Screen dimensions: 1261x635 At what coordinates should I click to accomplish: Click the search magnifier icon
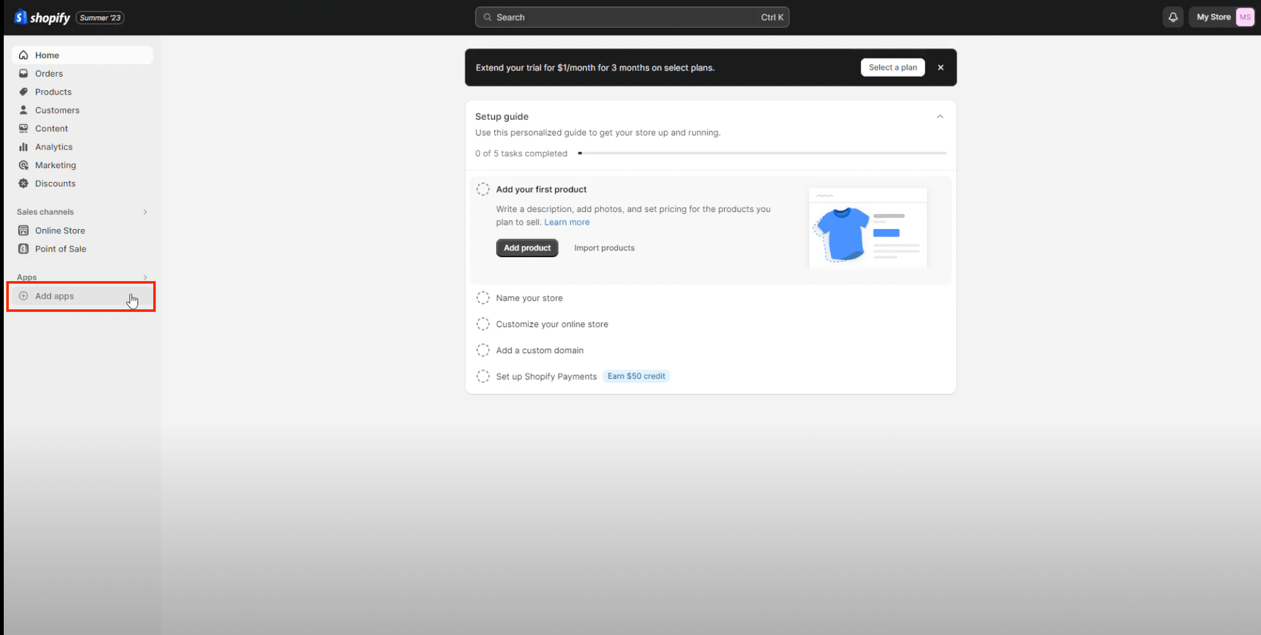point(487,18)
